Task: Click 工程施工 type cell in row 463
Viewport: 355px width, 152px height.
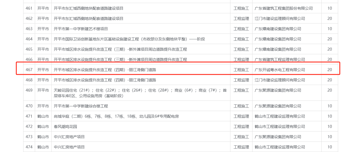Action: click(241, 29)
